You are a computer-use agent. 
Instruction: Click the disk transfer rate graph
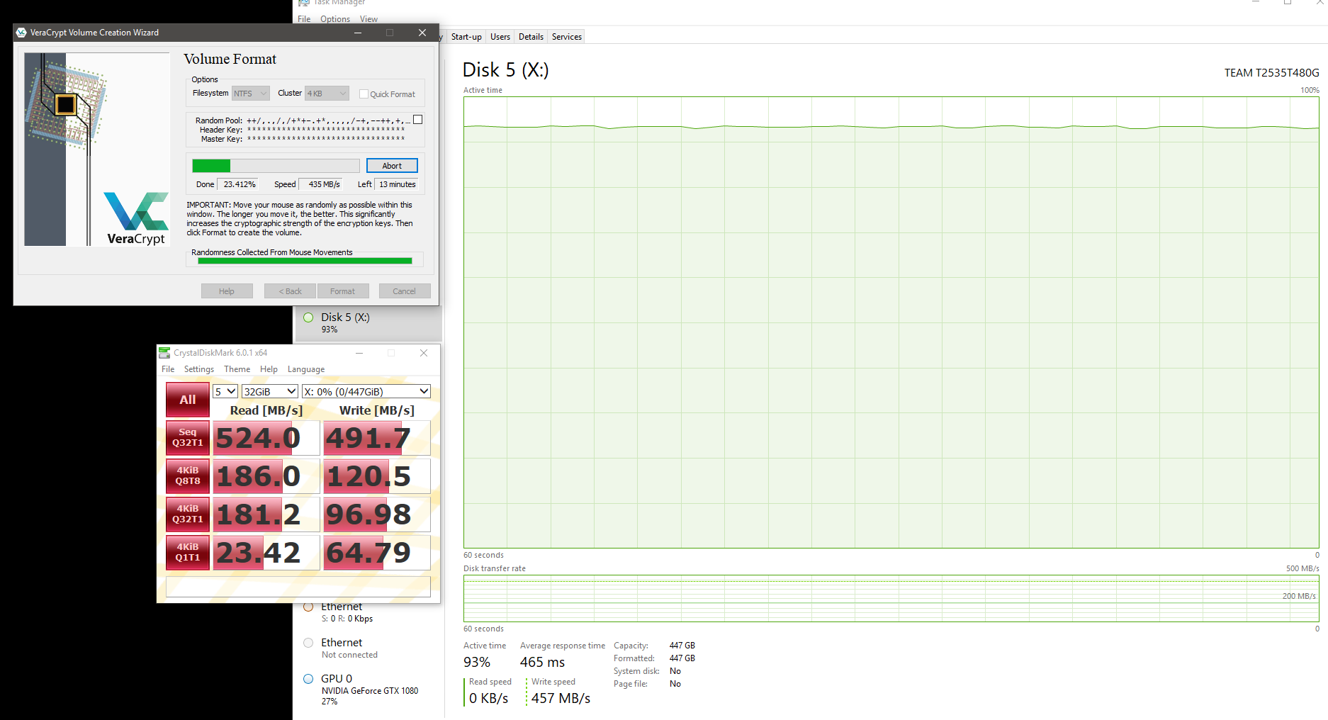pyautogui.click(x=891, y=599)
